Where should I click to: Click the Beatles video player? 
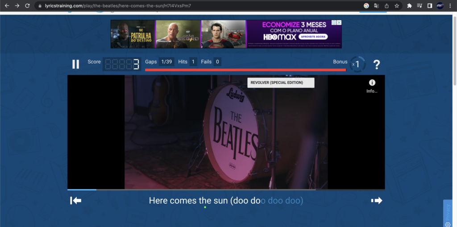click(226, 132)
